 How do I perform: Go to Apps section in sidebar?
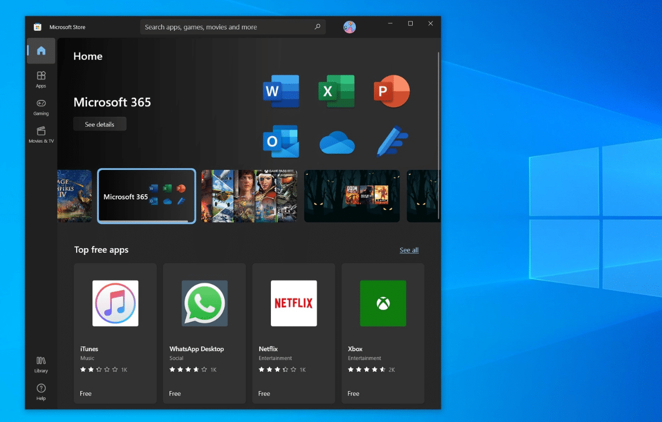(41, 79)
